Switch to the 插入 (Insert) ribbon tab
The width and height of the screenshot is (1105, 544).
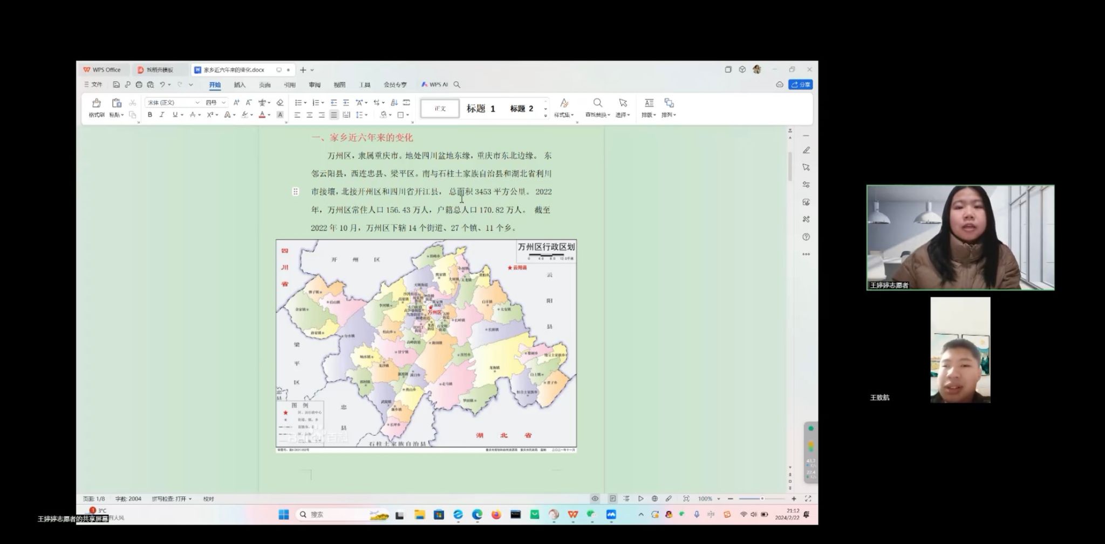(x=240, y=85)
